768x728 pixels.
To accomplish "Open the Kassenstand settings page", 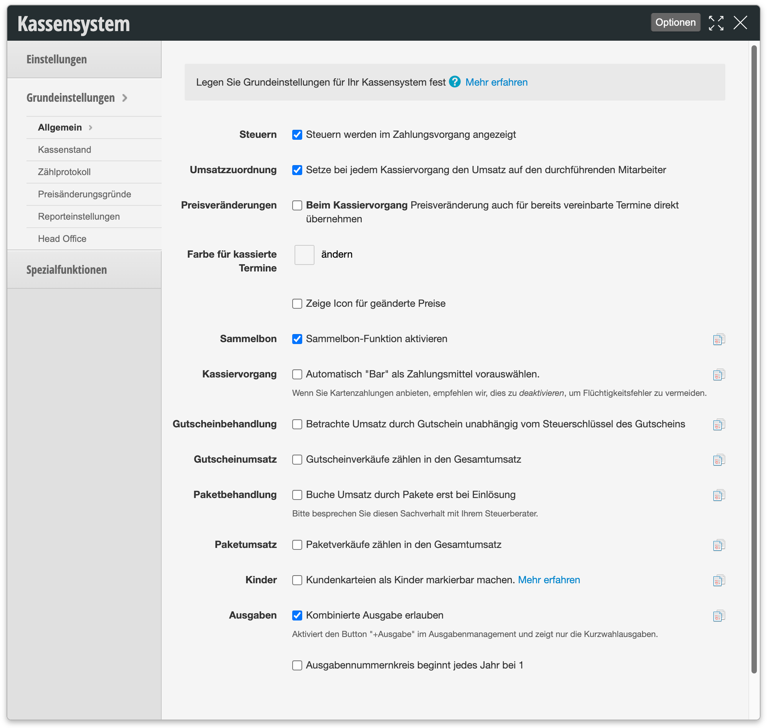I will point(94,150).
